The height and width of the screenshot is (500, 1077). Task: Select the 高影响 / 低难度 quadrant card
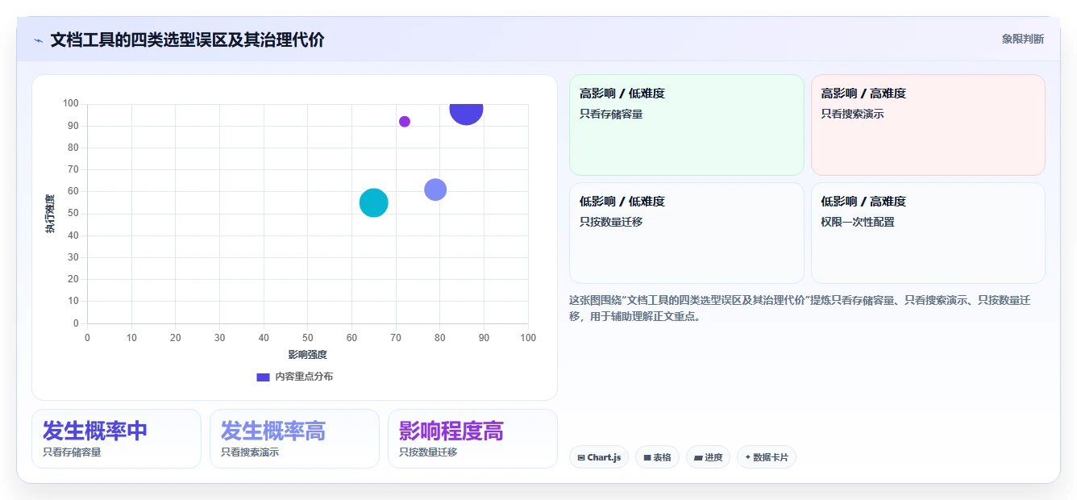[687, 125]
